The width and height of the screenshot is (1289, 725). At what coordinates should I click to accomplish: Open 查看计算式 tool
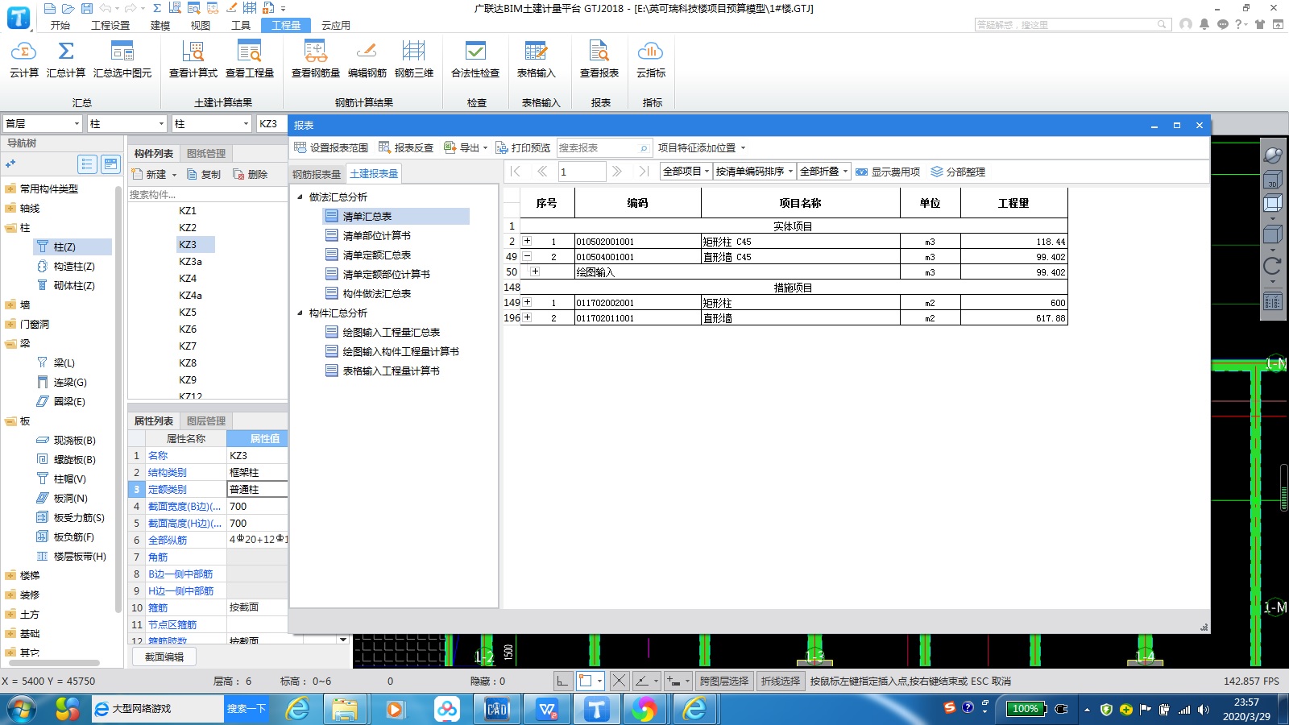[193, 59]
